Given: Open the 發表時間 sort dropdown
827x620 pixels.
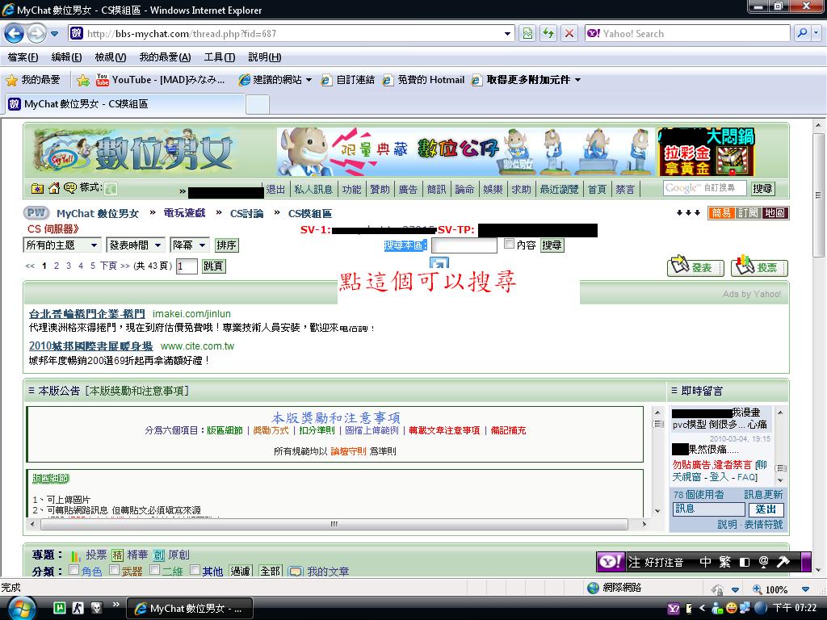Looking at the screenshot, I should point(136,245).
